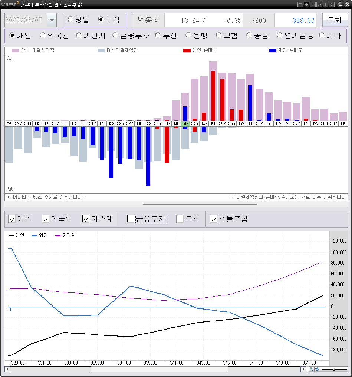The width and height of the screenshot is (352, 377).
Task: Click the '1' screen number icon in title bar
Action: [x=313, y=4]
